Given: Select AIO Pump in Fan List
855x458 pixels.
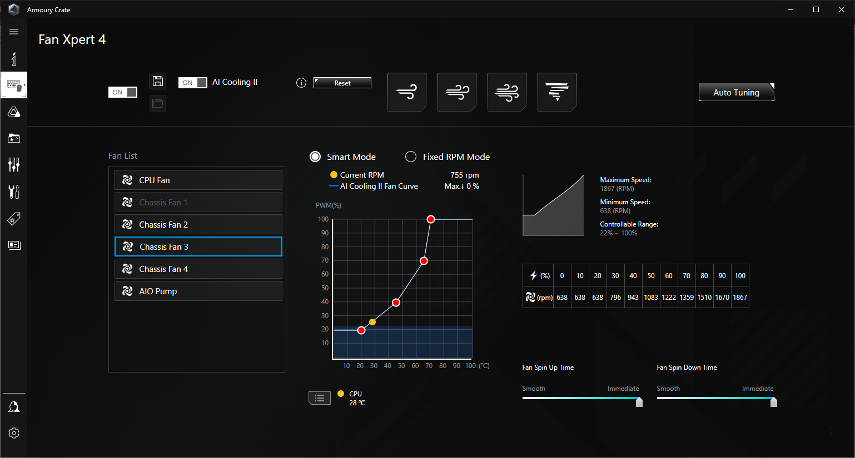Looking at the screenshot, I should (198, 291).
